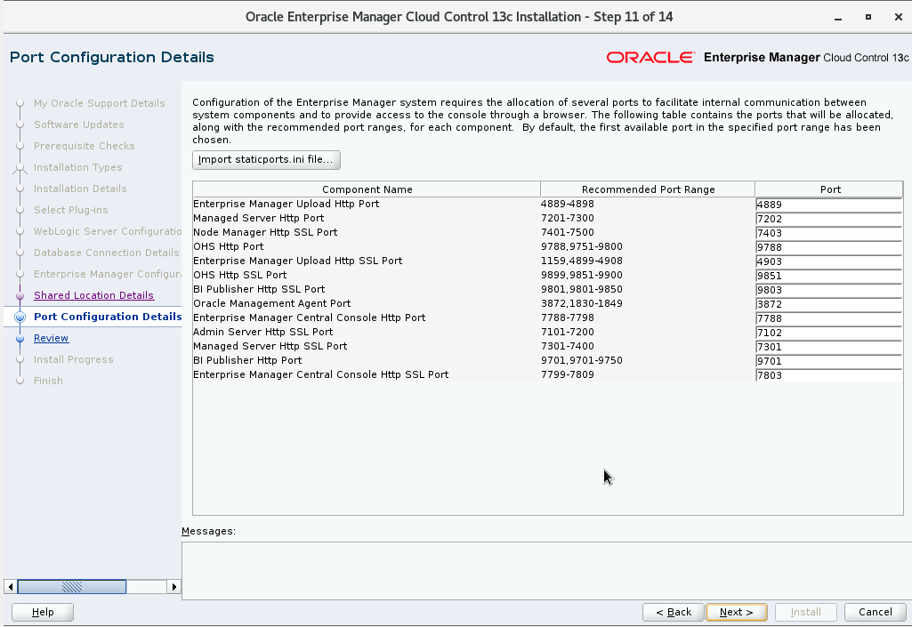Click the Component Name column header
Image resolution: width=912 pixels, height=627 pixels.
click(x=367, y=189)
